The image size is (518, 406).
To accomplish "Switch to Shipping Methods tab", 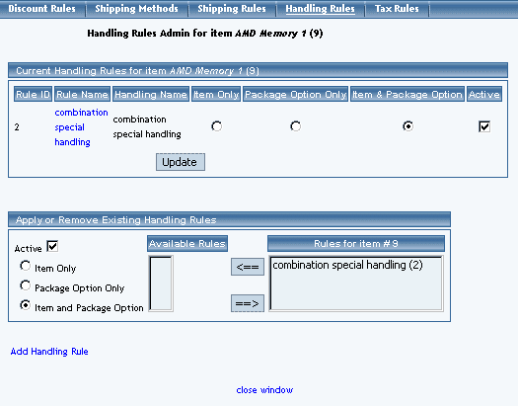I will tap(136, 8).
